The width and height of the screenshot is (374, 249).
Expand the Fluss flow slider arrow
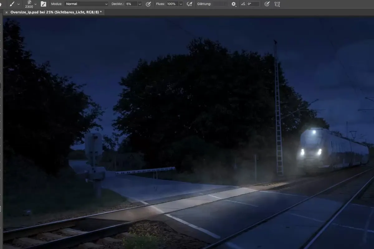click(x=181, y=4)
